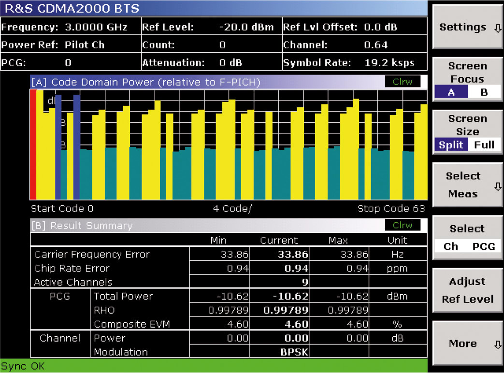Click the Attenuation 0 dB field
This screenshot has width=504, height=373.
[x=210, y=62]
